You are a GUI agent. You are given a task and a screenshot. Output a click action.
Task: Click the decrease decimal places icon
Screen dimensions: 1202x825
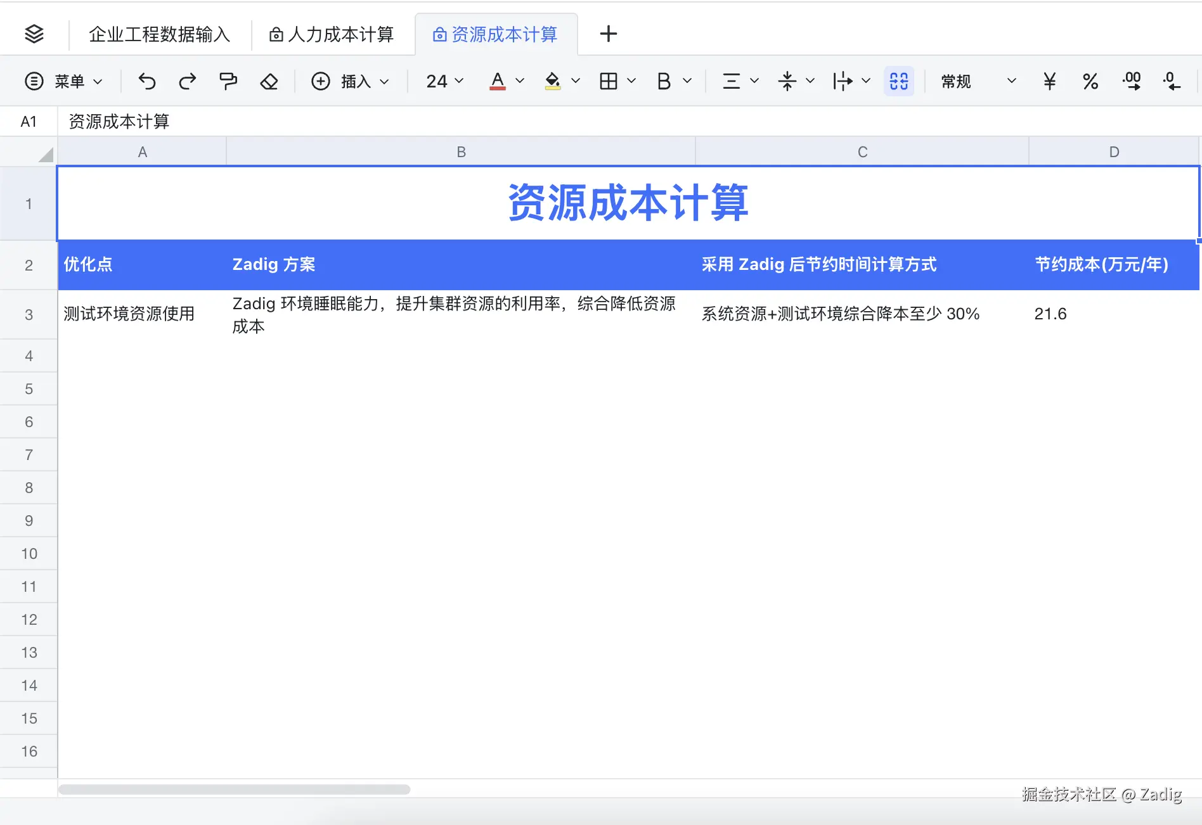(x=1172, y=81)
